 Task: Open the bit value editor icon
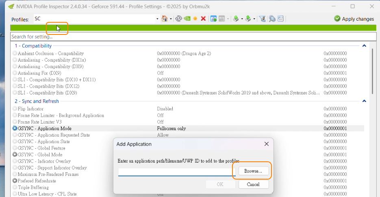(280, 19)
